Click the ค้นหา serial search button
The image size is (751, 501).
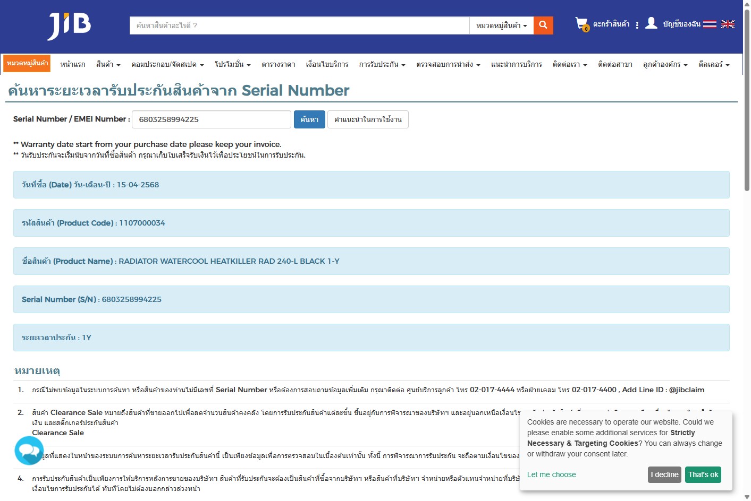(x=309, y=119)
